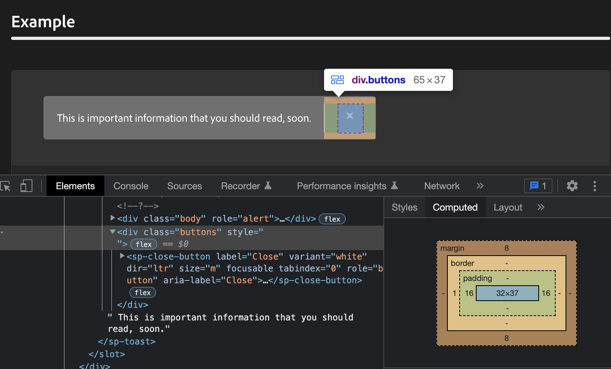
Task: Open the Network tab
Action: (x=442, y=186)
